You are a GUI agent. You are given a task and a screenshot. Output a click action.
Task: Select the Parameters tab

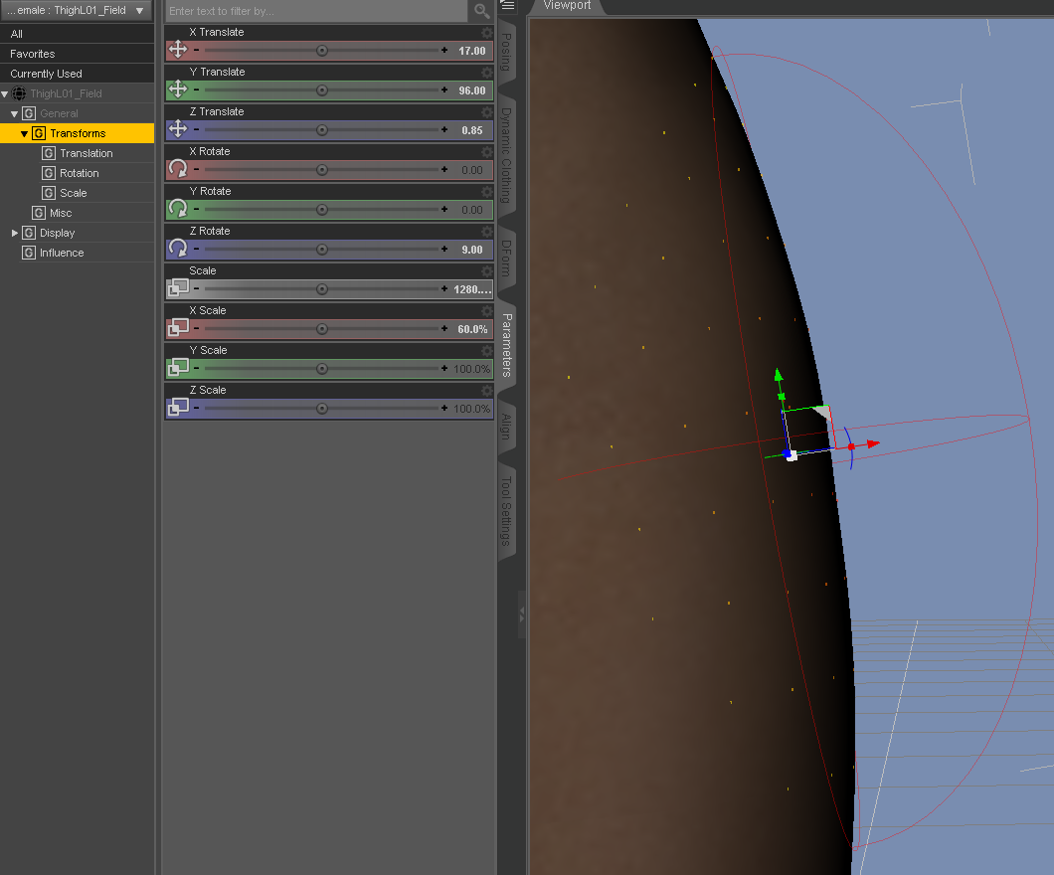tap(507, 345)
